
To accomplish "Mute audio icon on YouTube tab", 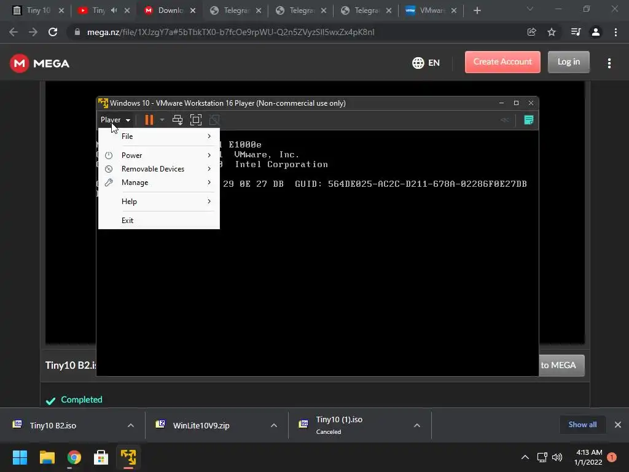I will (114, 10).
